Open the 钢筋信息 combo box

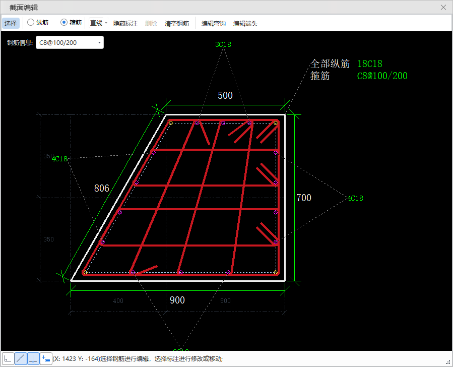pyautogui.click(x=70, y=42)
